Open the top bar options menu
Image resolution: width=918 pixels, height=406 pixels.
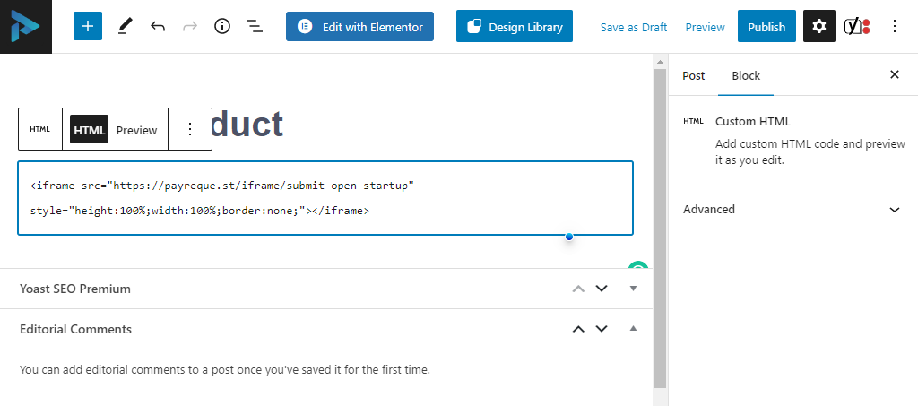coord(894,26)
